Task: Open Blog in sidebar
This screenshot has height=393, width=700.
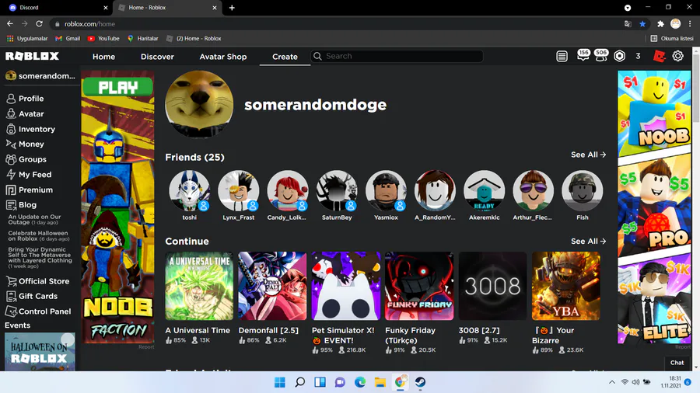Action: tap(21, 205)
